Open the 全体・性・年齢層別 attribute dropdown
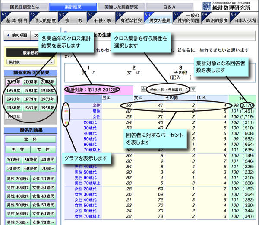259x225 pixels. coord(168,90)
